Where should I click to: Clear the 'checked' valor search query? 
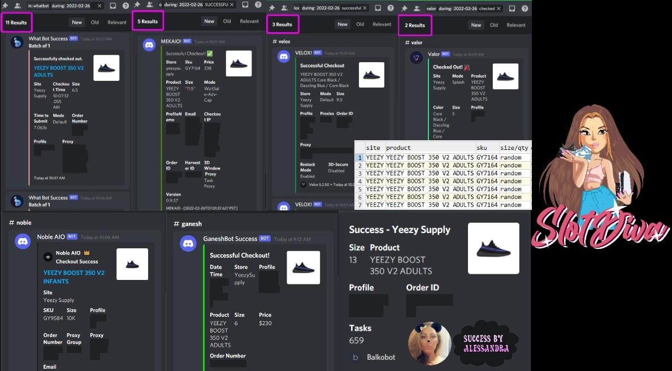498,8
